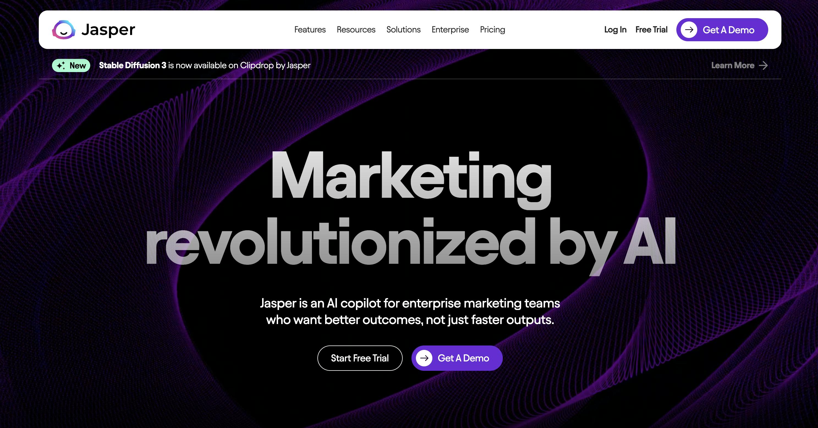Click the green New badge
This screenshot has height=428, width=818.
click(71, 65)
